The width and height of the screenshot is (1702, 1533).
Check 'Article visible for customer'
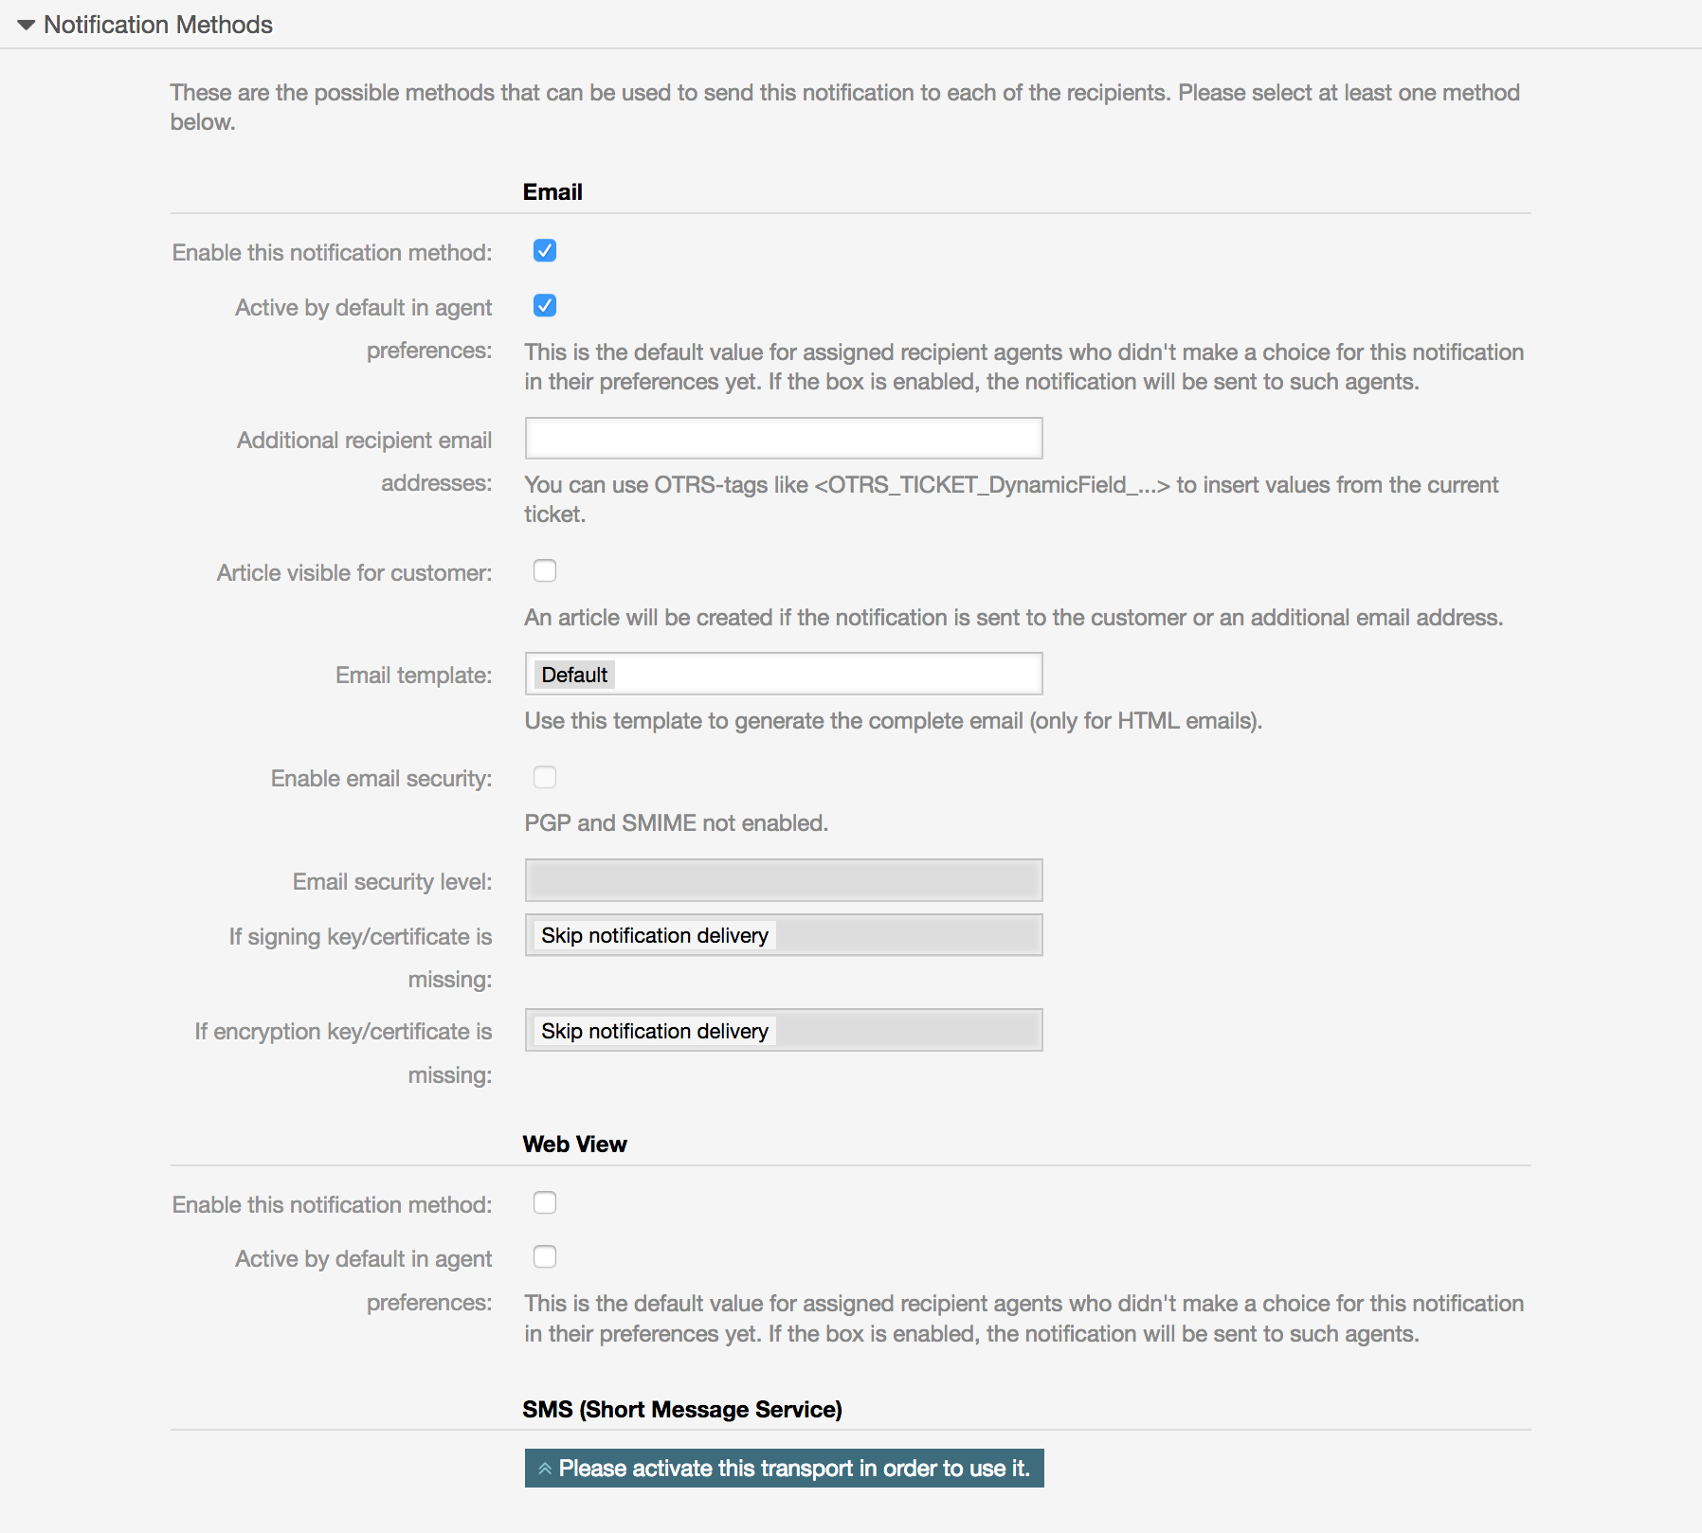[545, 570]
